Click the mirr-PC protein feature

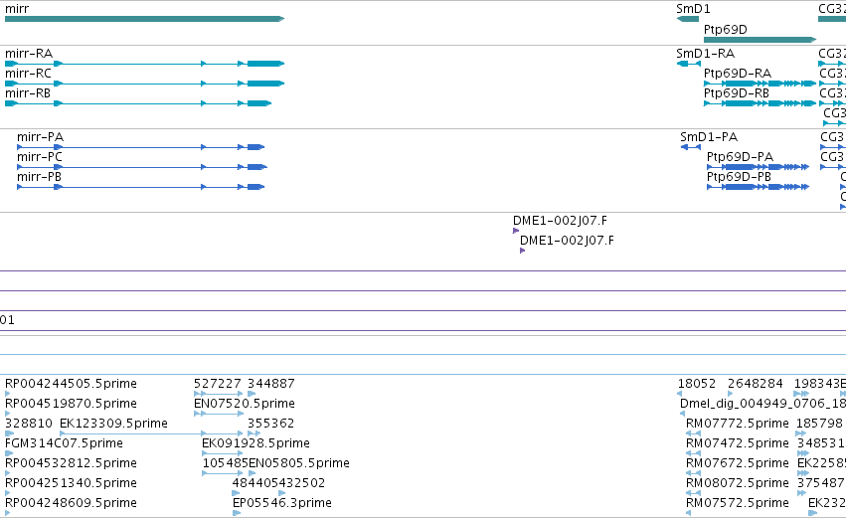tap(142, 167)
